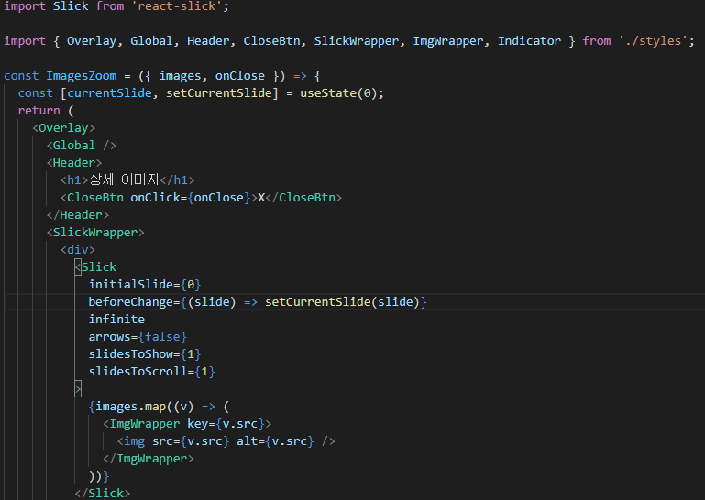Image resolution: width=705 pixels, height=500 pixels.
Task: Click the self-closing Global tag
Action: tap(82, 145)
